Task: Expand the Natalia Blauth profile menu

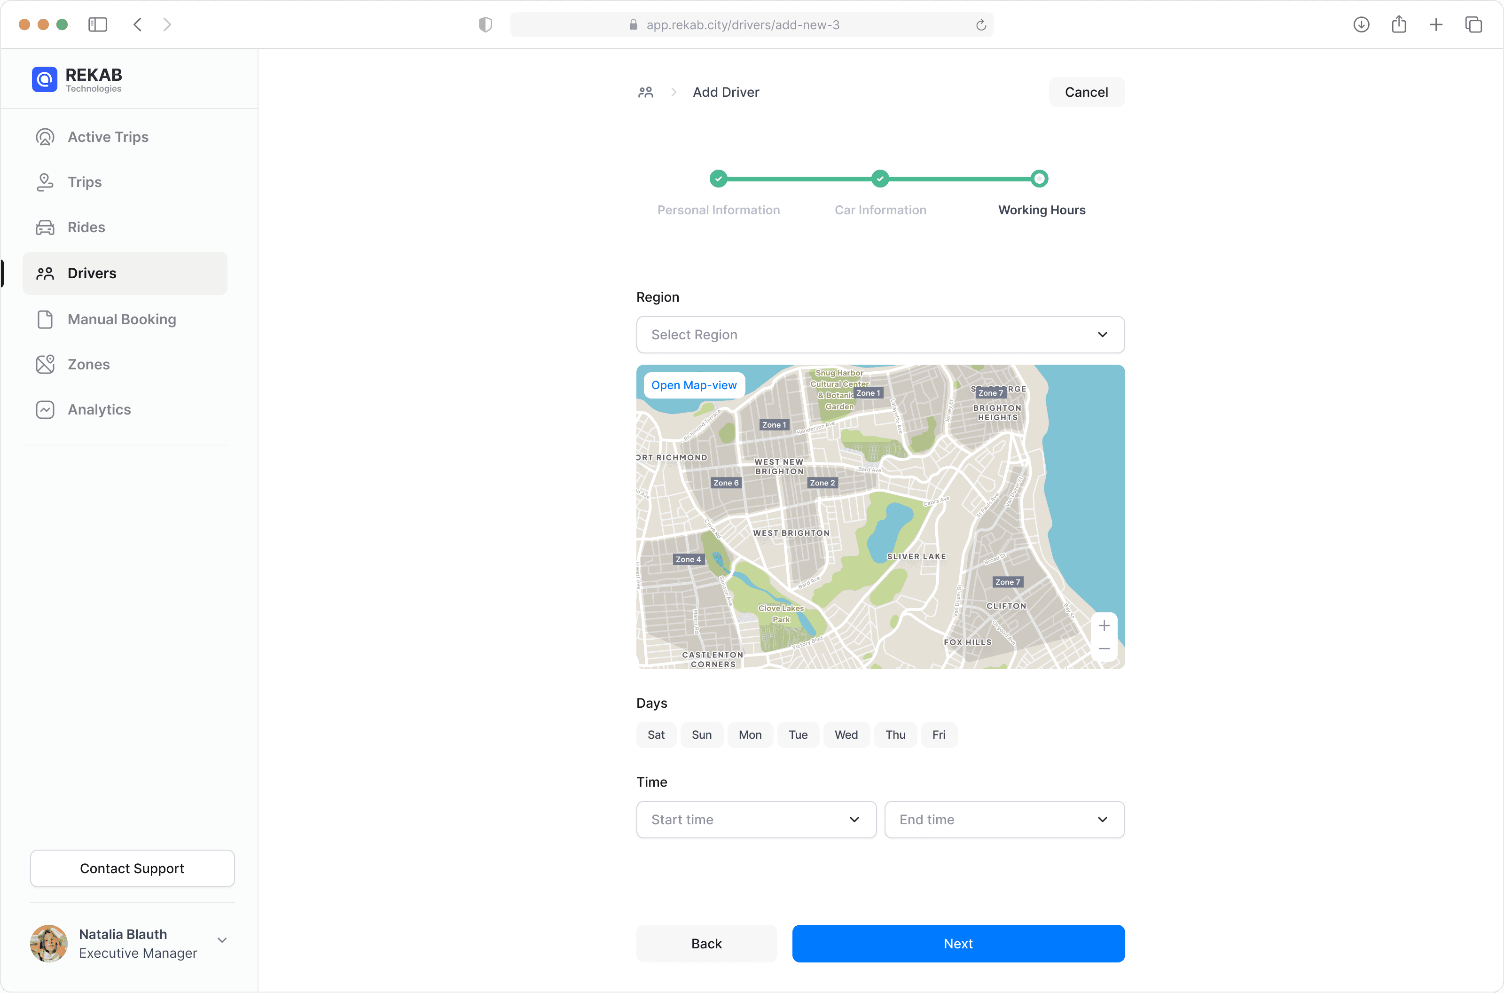Action: [222, 940]
